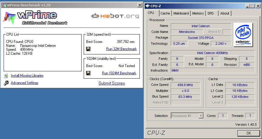Click the Code Name field Mendocino
Viewport: 262px width, 139px height.
pyautogui.click(x=187, y=32)
